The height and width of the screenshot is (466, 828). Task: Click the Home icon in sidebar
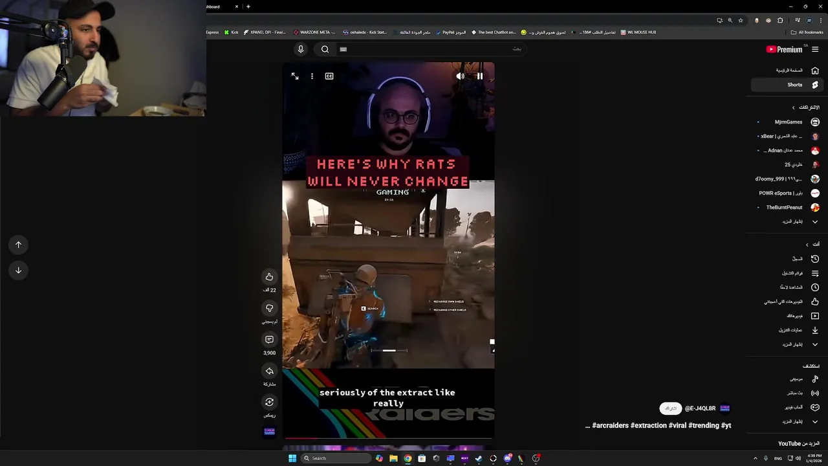815,71
